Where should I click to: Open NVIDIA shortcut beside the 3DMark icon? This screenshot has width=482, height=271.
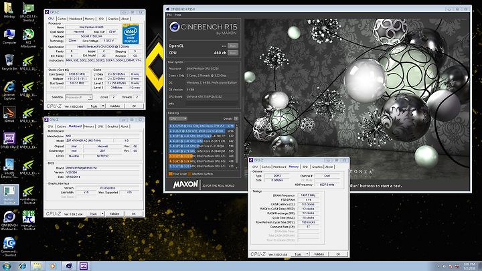click(x=28, y=114)
